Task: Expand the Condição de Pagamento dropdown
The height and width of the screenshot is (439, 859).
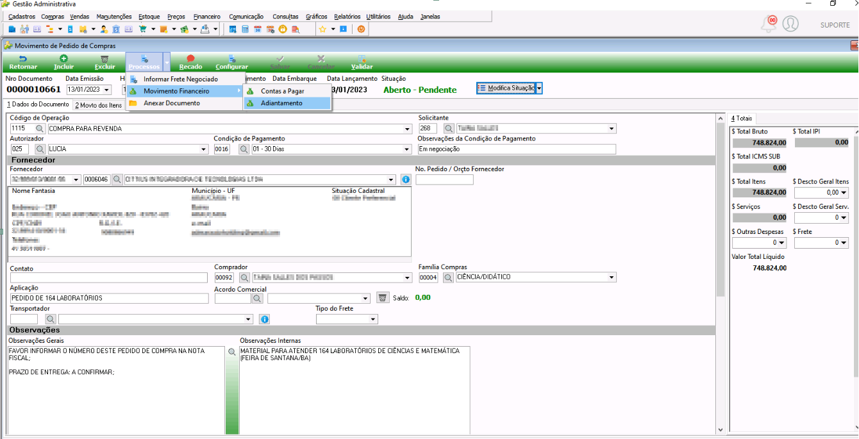Action: 408,149
